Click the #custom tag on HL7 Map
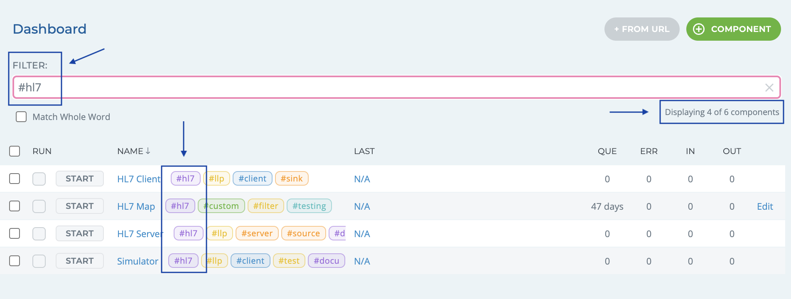 (222, 206)
